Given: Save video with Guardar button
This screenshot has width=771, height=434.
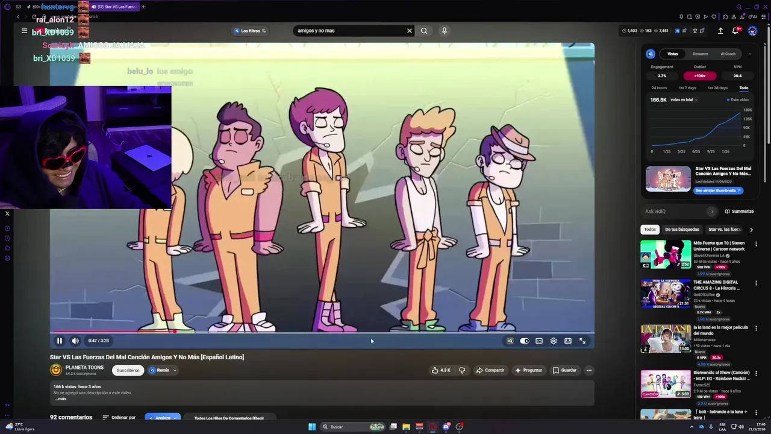Looking at the screenshot, I should (565, 370).
